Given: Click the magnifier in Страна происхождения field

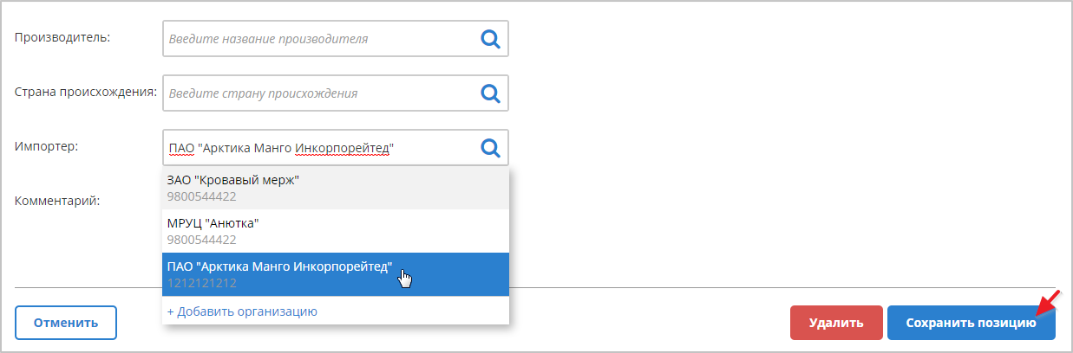Looking at the screenshot, I should point(491,93).
